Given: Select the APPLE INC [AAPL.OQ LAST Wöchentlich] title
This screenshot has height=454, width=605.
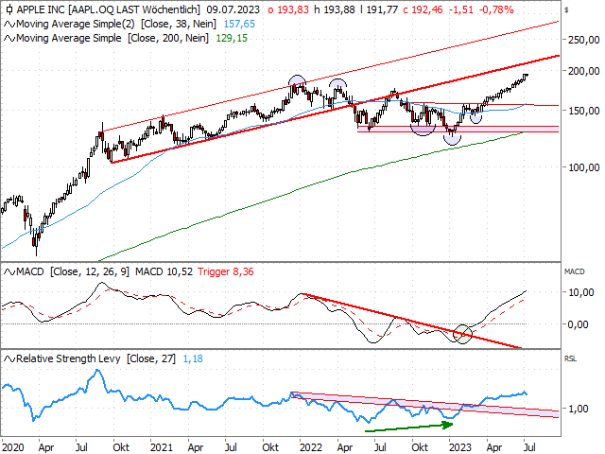Looking at the screenshot, I should (109, 9).
